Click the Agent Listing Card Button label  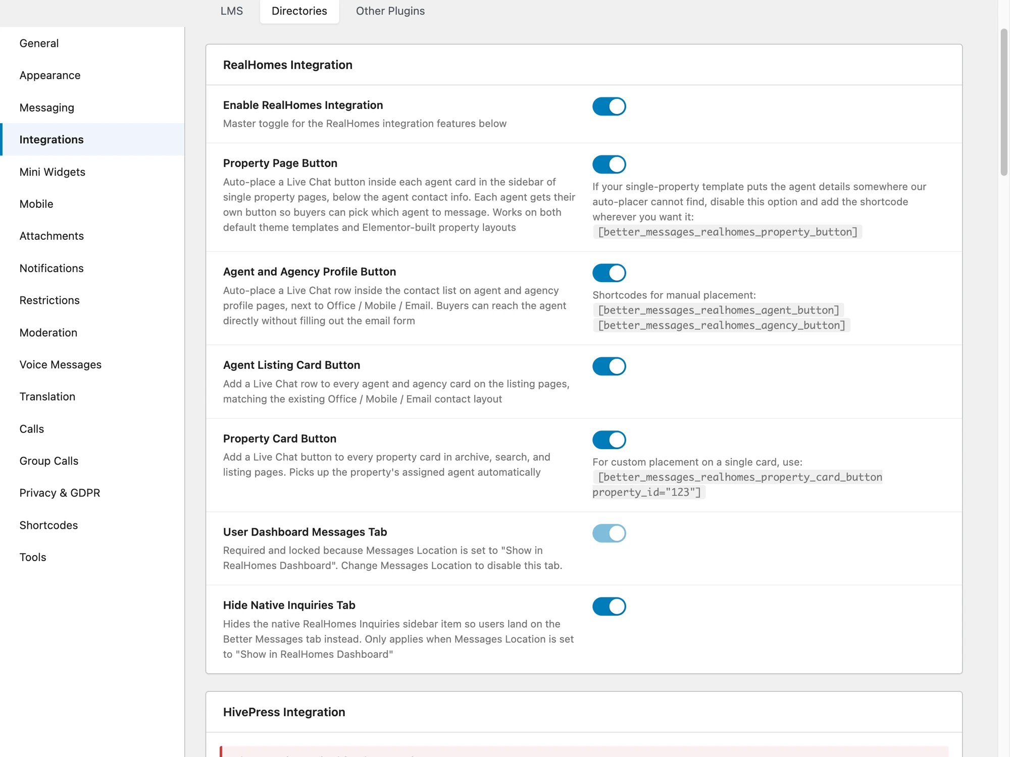click(x=292, y=365)
